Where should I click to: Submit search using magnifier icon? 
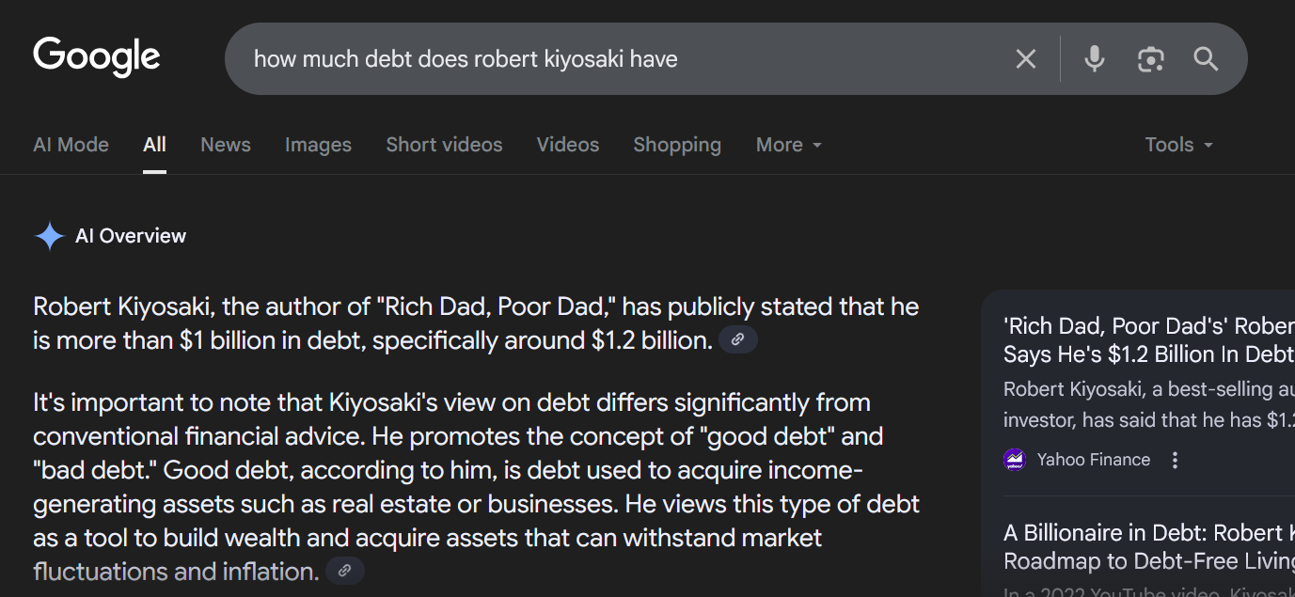tap(1206, 59)
